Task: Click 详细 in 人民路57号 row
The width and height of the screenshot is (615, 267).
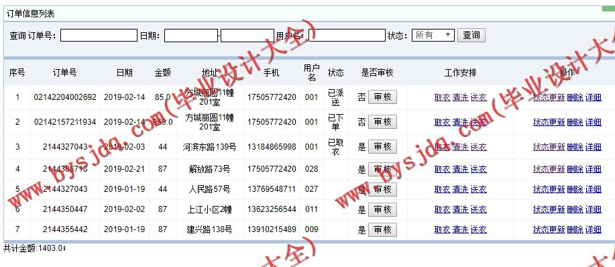Action: pos(594,189)
